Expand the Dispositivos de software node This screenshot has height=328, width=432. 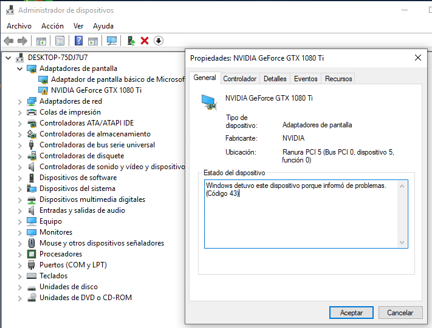19,178
